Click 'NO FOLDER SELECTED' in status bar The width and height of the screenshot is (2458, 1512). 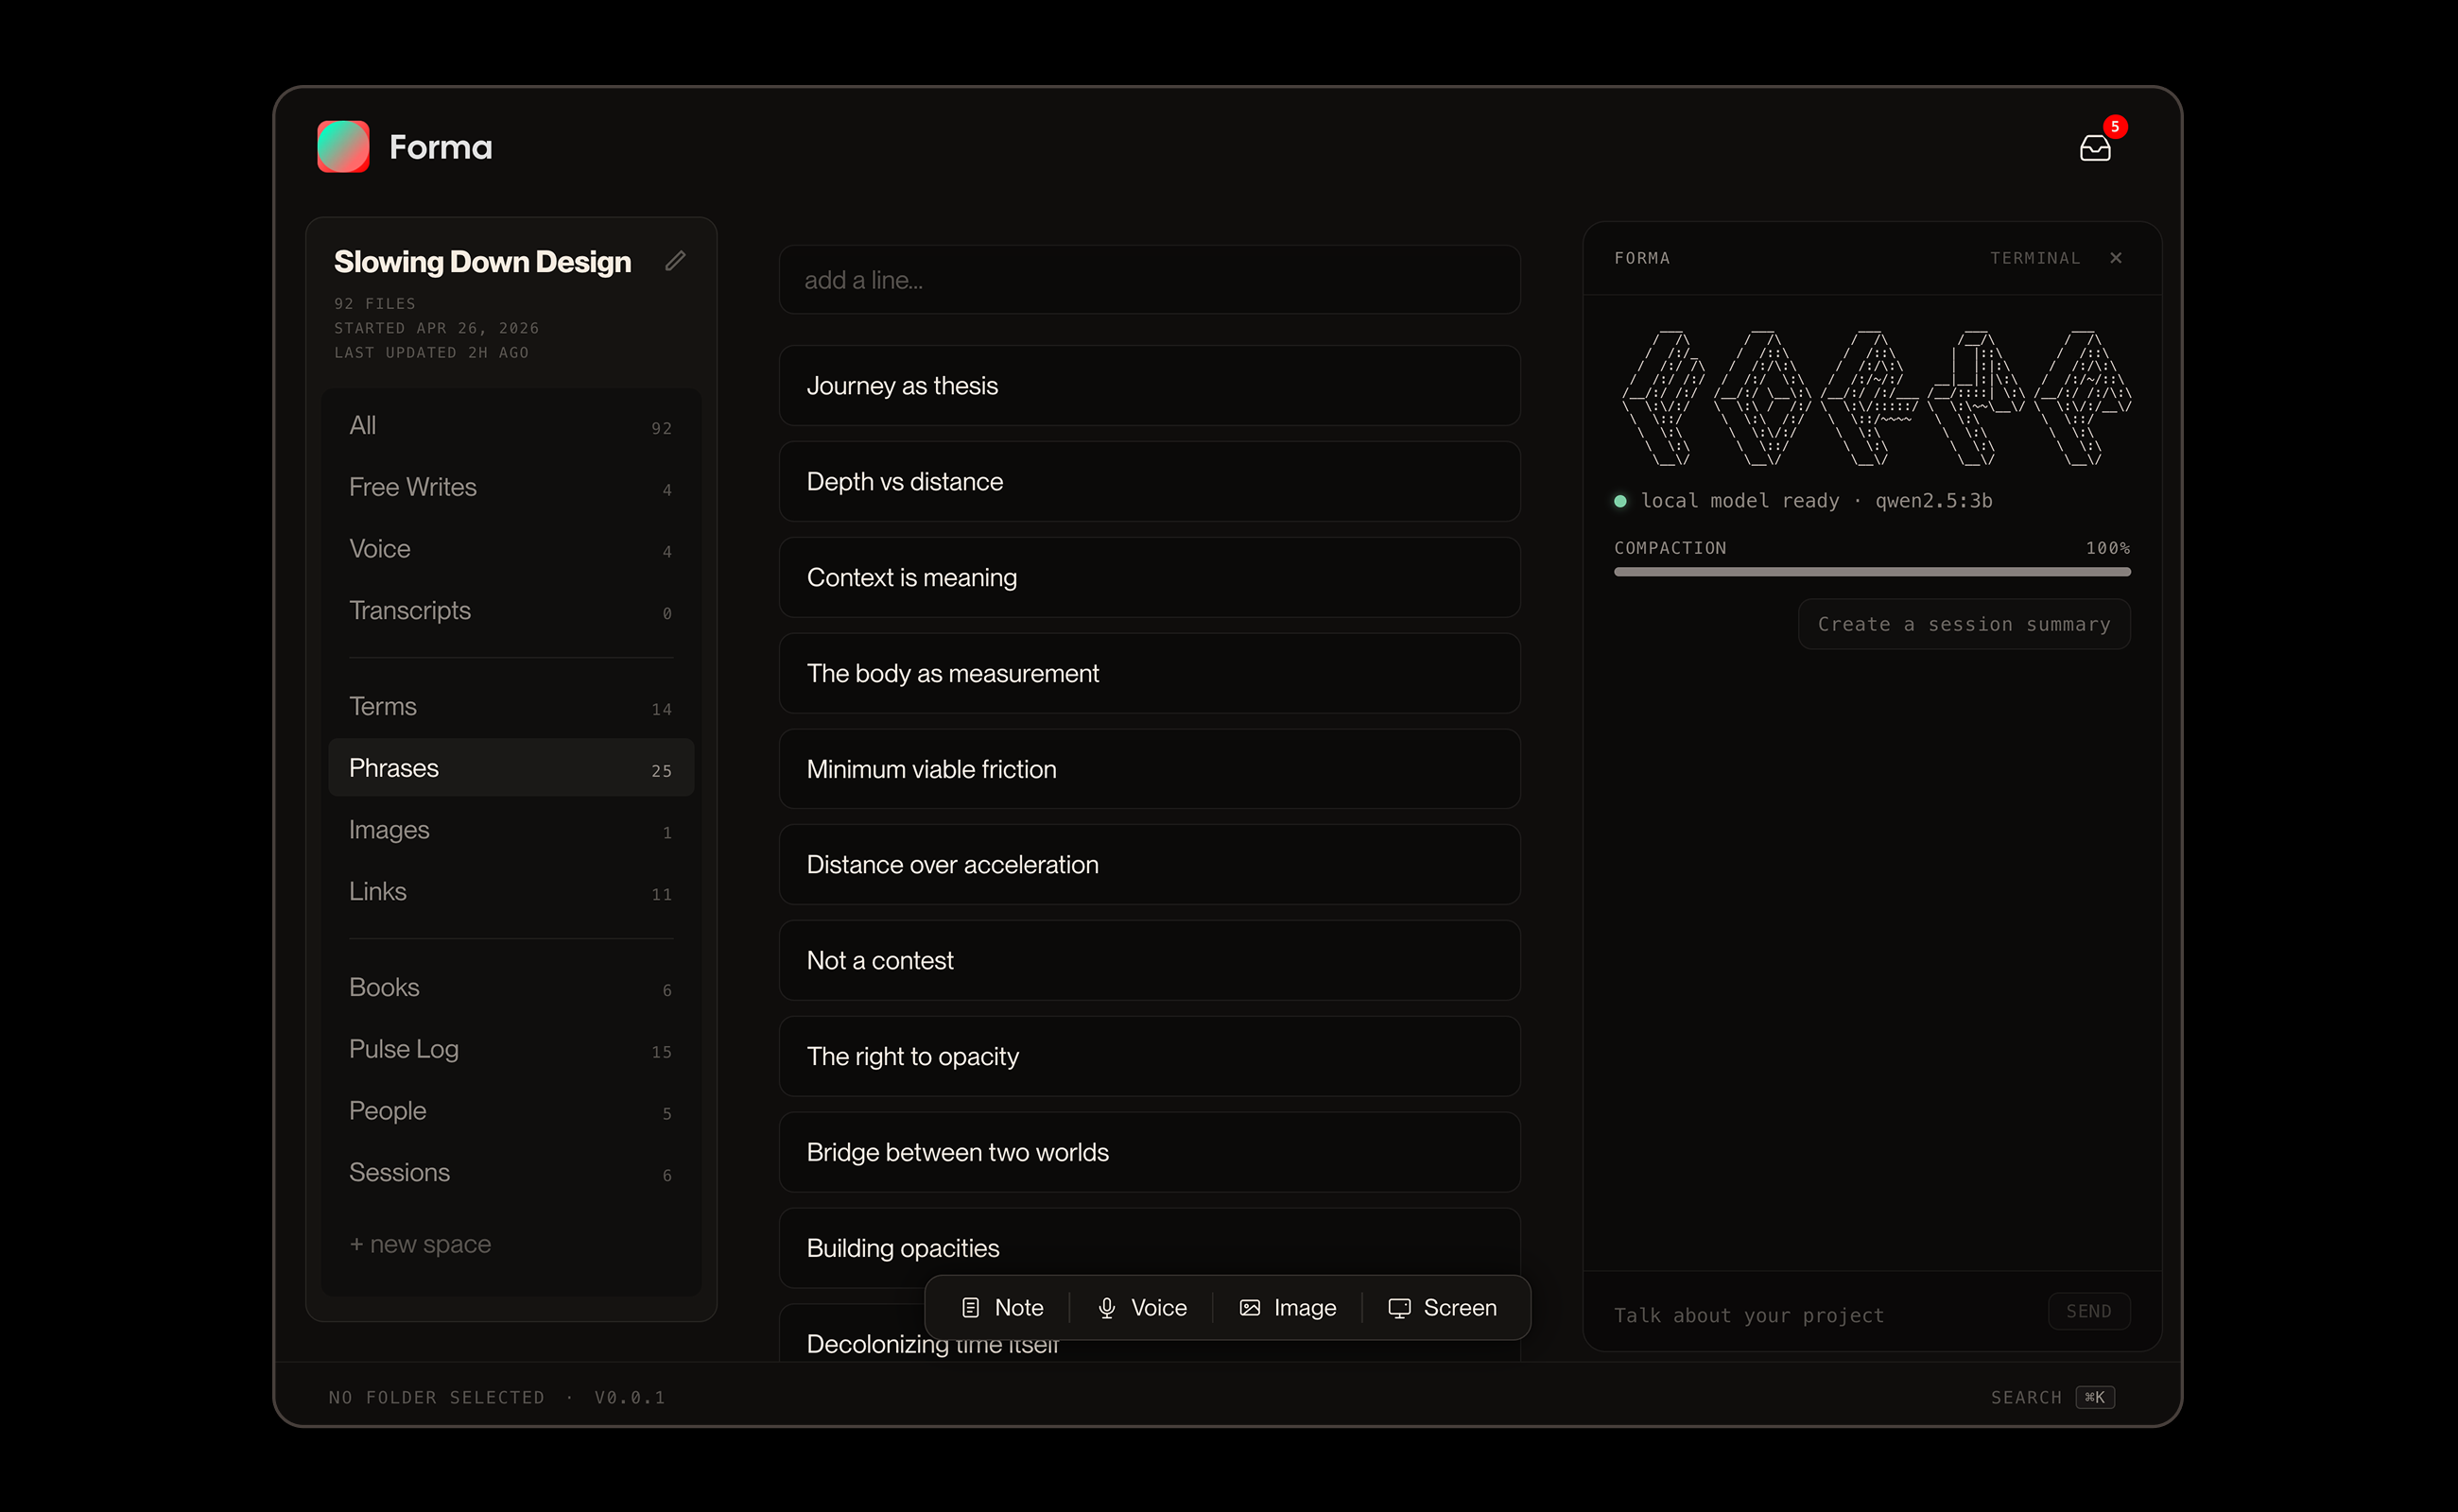pos(437,1397)
